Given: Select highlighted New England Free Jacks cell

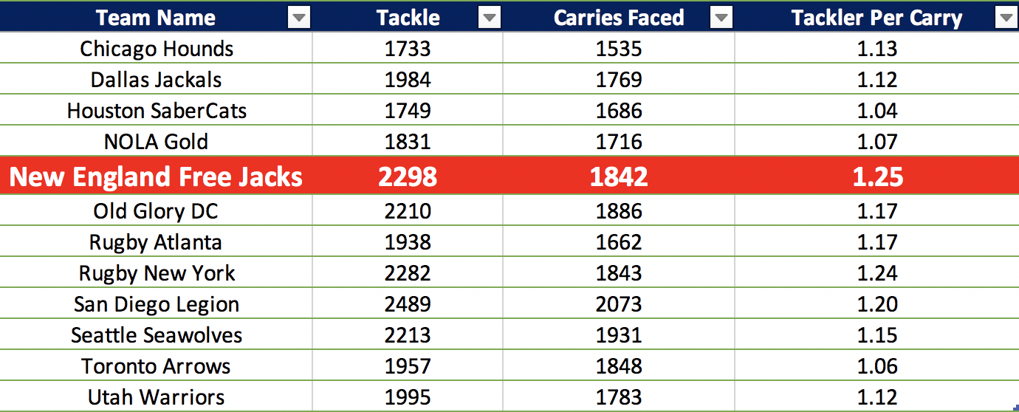Looking at the screenshot, I should tap(156, 177).
